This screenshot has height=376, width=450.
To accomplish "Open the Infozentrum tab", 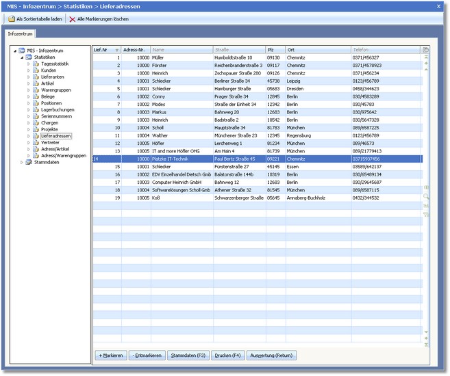I will [x=20, y=33].
